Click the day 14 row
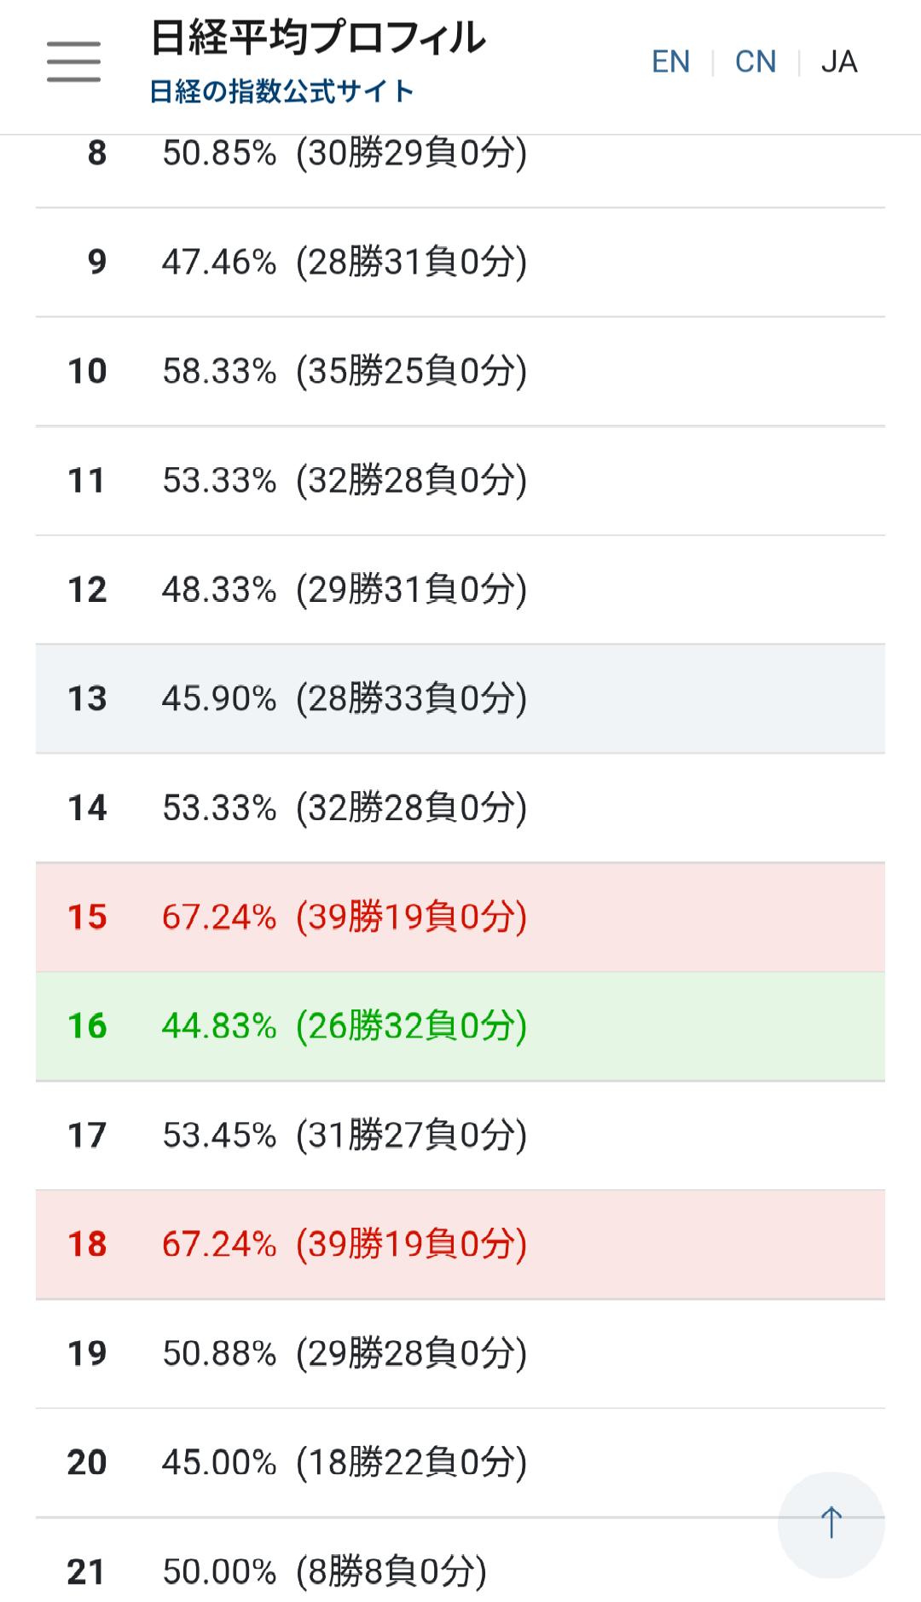 tap(460, 807)
